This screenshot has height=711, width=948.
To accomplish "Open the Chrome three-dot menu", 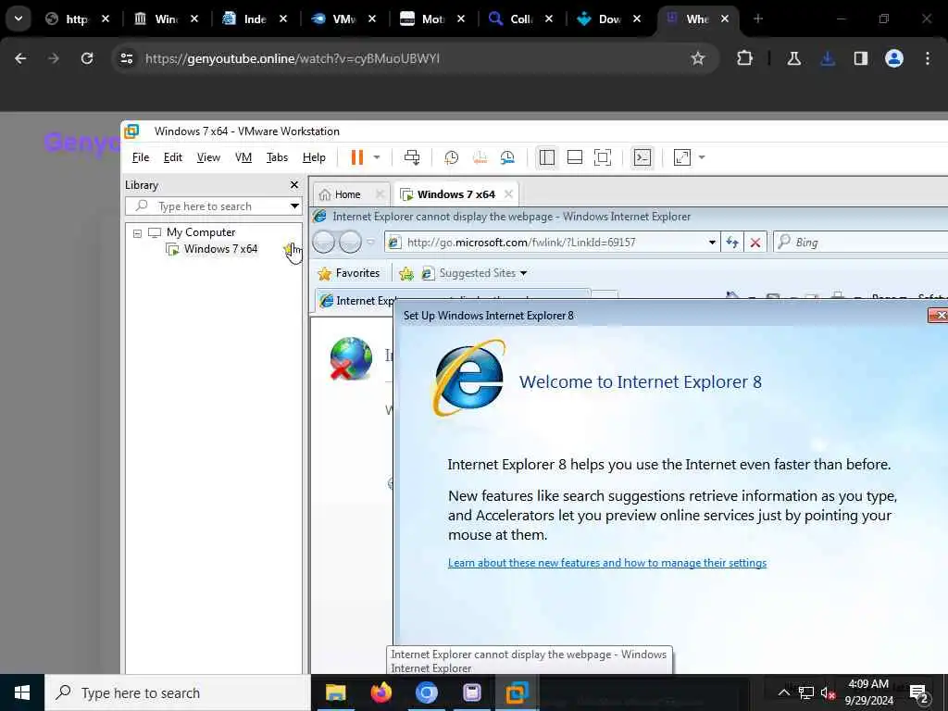I will click(928, 58).
